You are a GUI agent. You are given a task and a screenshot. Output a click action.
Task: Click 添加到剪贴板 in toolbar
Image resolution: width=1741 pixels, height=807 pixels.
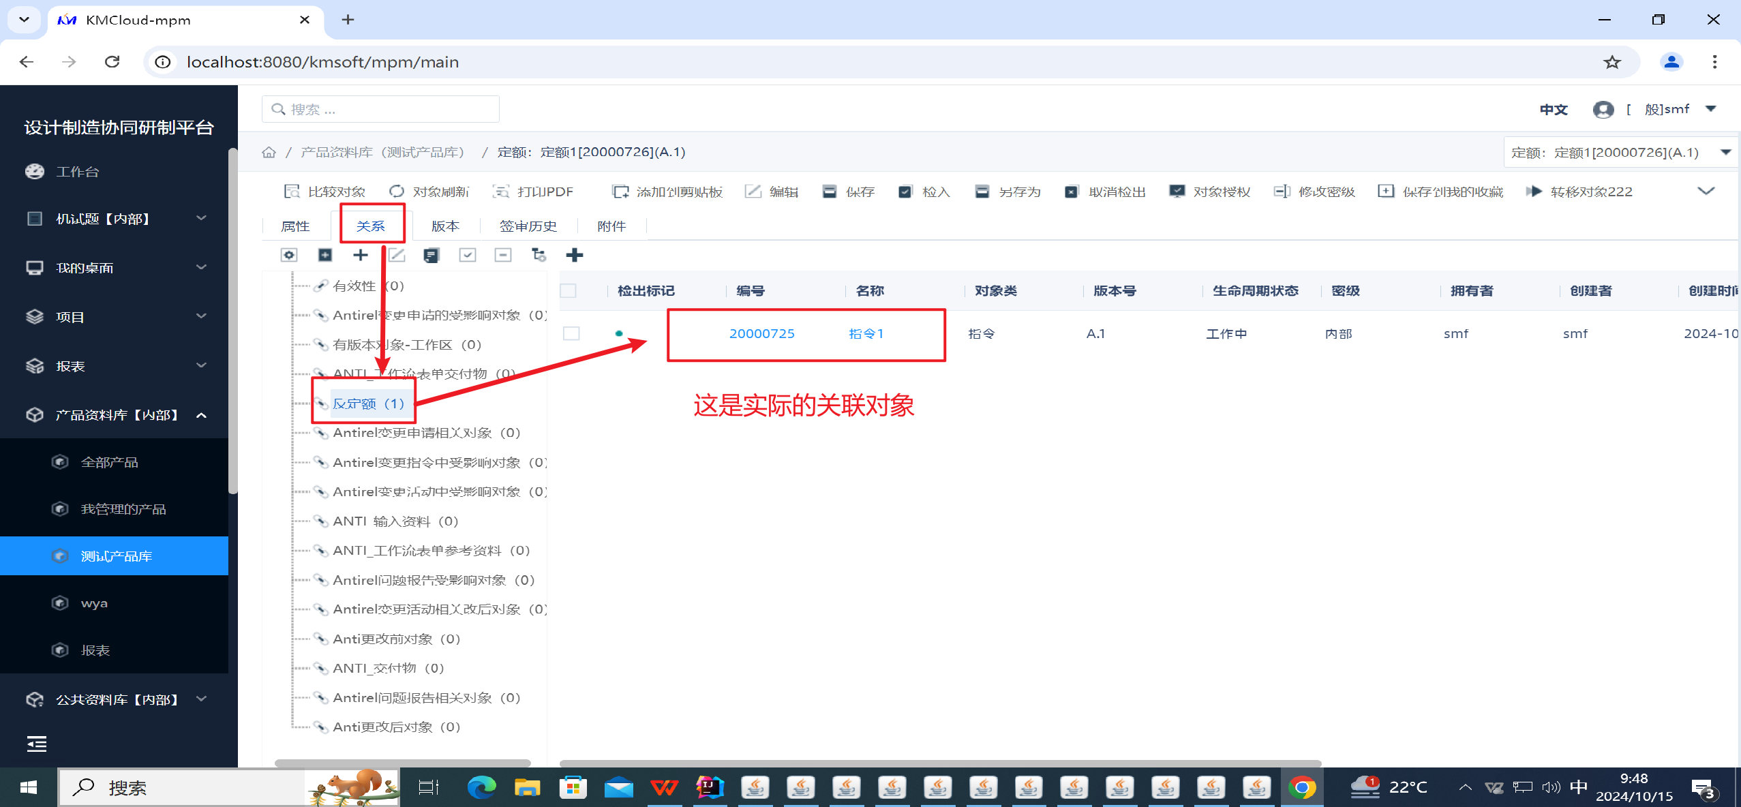667,192
